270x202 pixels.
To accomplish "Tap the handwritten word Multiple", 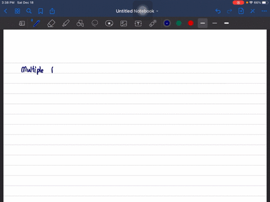I will (32, 70).
